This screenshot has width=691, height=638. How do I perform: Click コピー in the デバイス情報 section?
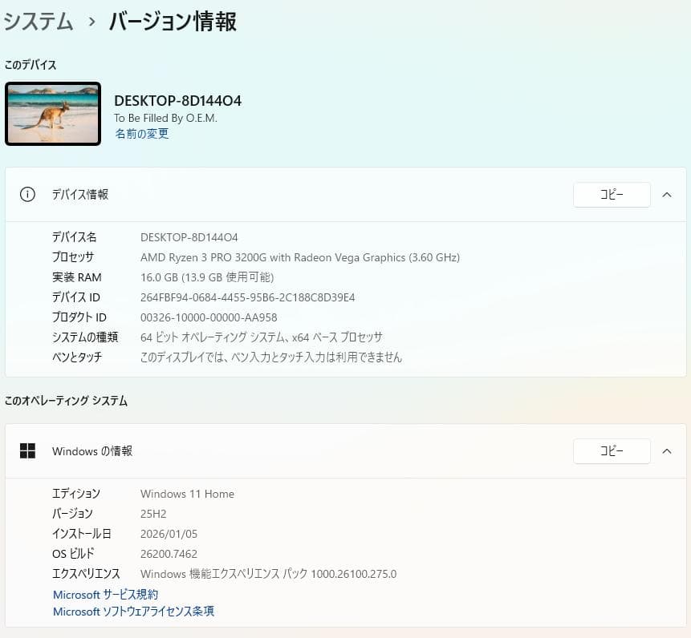click(x=612, y=194)
